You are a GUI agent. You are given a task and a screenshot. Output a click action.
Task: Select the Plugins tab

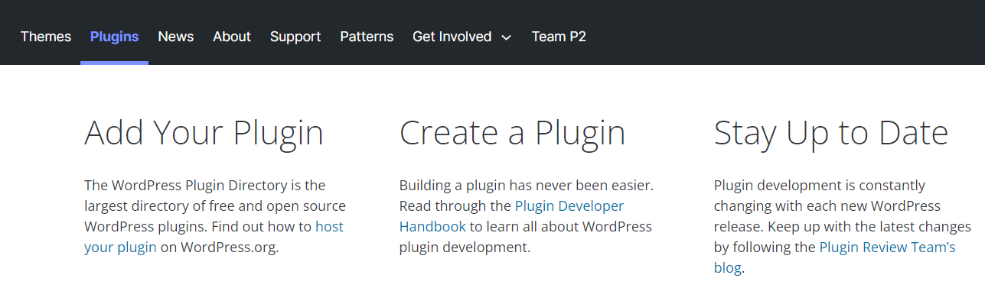pos(114,37)
